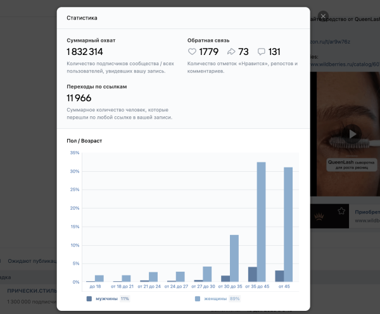Click the comments speech bubble icon
The height and width of the screenshot is (314, 380).
[x=261, y=52]
